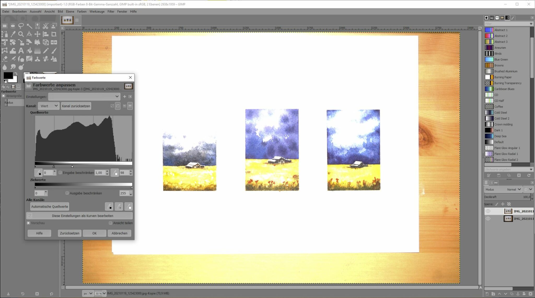
Task: Enable Ausgabe beschränken checkbox
Action: 67,193
